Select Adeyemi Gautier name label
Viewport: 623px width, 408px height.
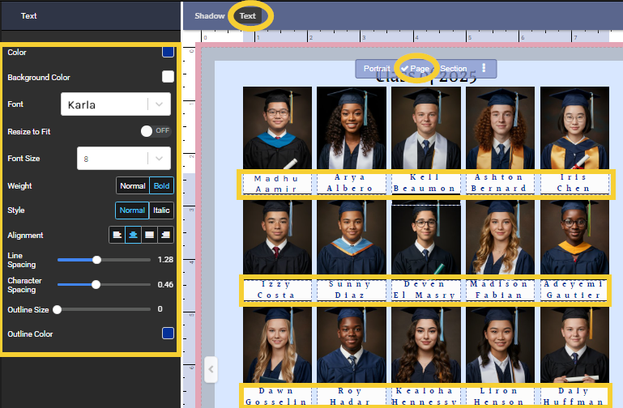point(574,290)
